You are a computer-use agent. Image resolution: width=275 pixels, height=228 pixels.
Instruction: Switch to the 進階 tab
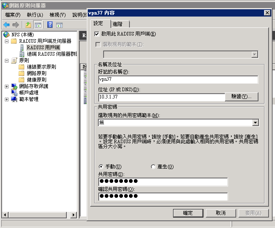coord(118,24)
